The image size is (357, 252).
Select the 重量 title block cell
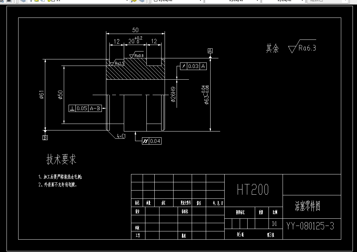261,213
